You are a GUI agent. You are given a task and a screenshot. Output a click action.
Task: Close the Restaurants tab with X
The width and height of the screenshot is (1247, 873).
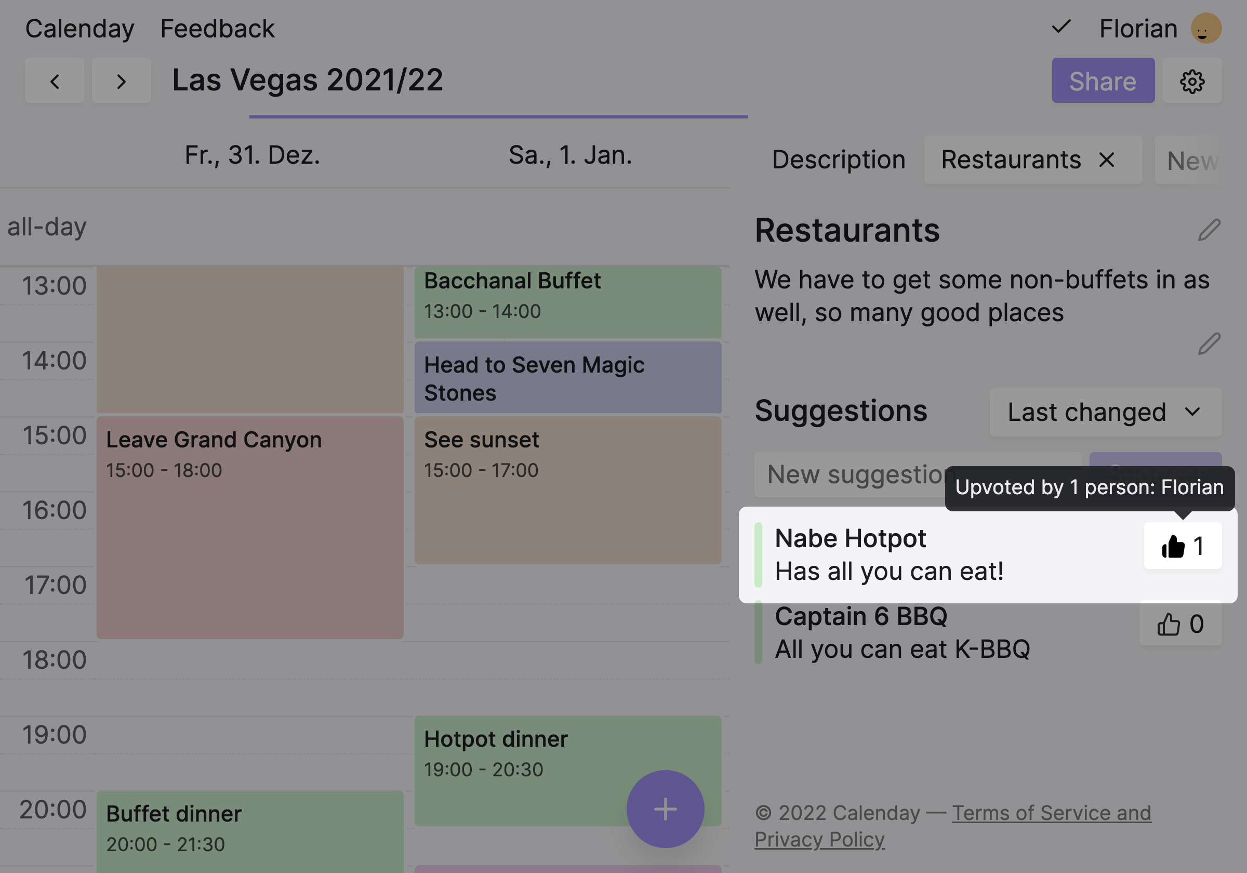(x=1106, y=160)
